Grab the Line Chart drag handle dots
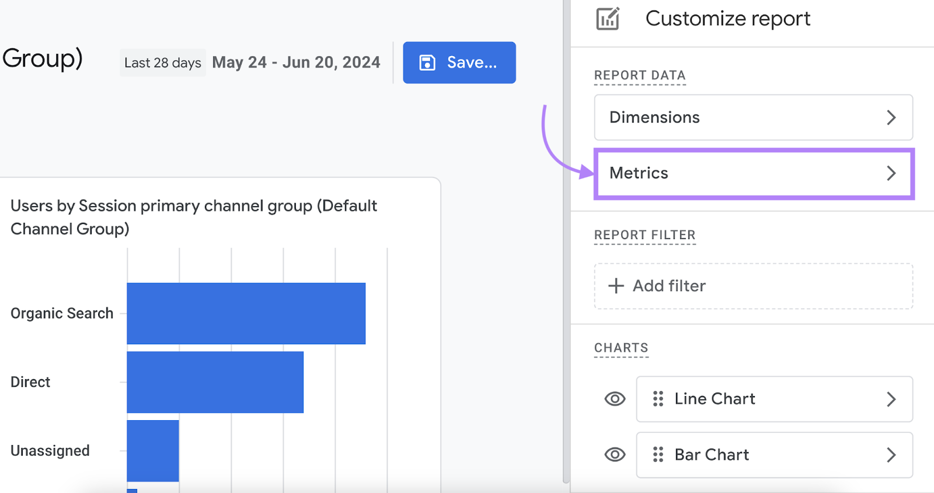Viewport: 934px width, 493px height. click(658, 399)
